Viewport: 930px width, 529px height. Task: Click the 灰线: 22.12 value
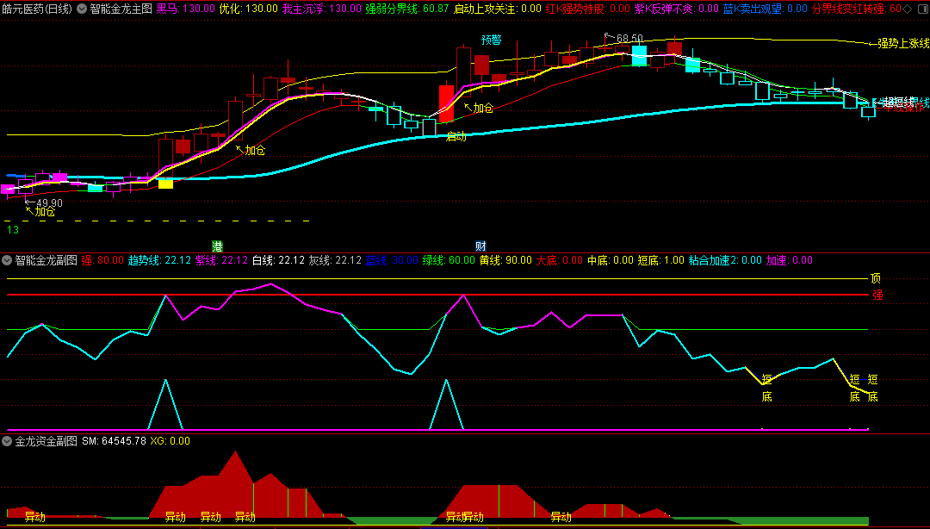click(334, 260)
